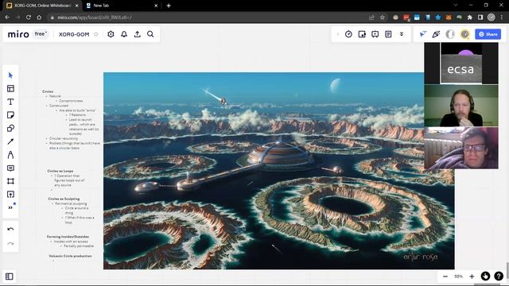The image size is (509, 286).
Task: Select the sticky note tool
Action: 10,115
